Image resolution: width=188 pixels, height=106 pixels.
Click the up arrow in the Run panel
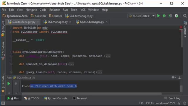[x=16, y=84]
